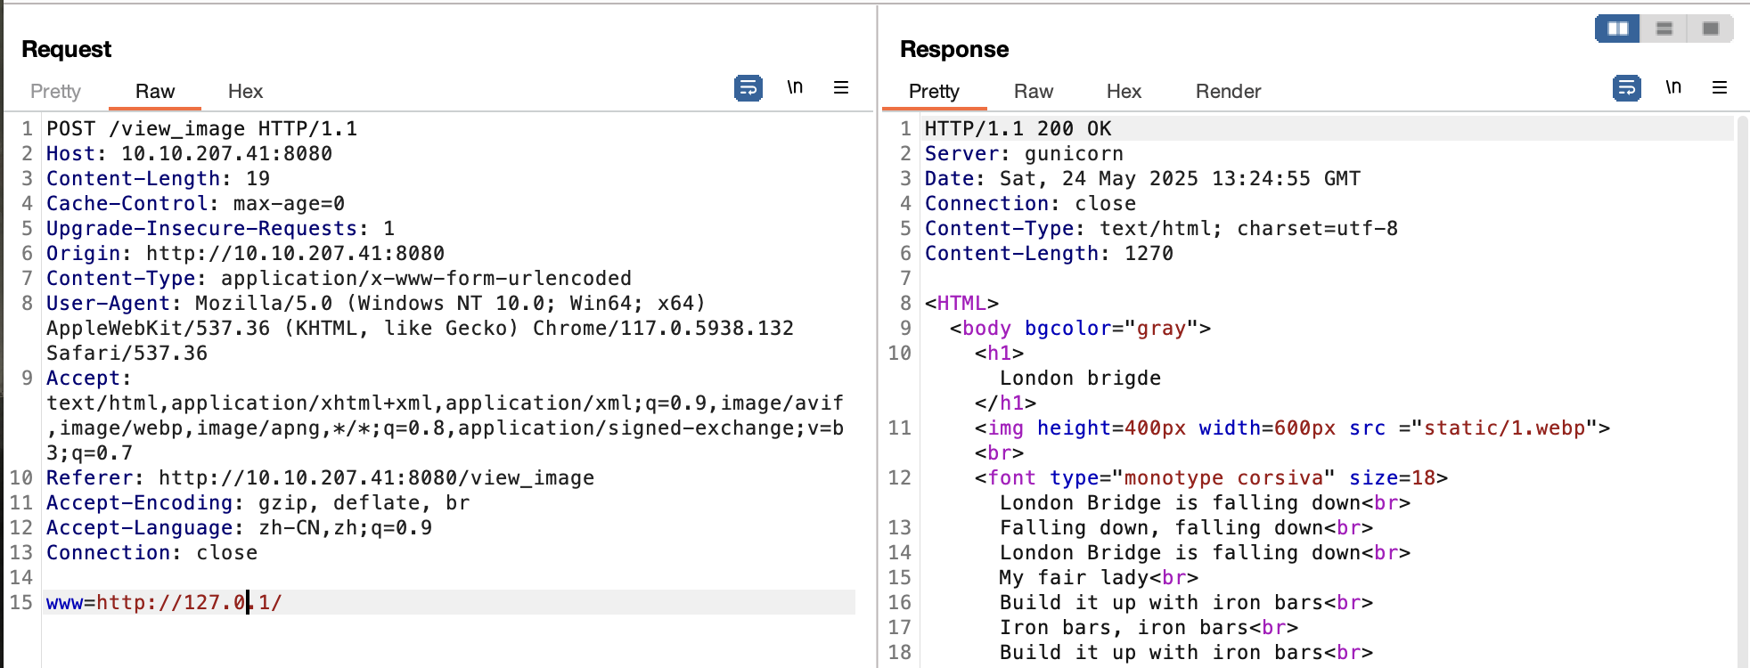
Task: Click the POST /view_image request line
Action: [x=201, y=129]
